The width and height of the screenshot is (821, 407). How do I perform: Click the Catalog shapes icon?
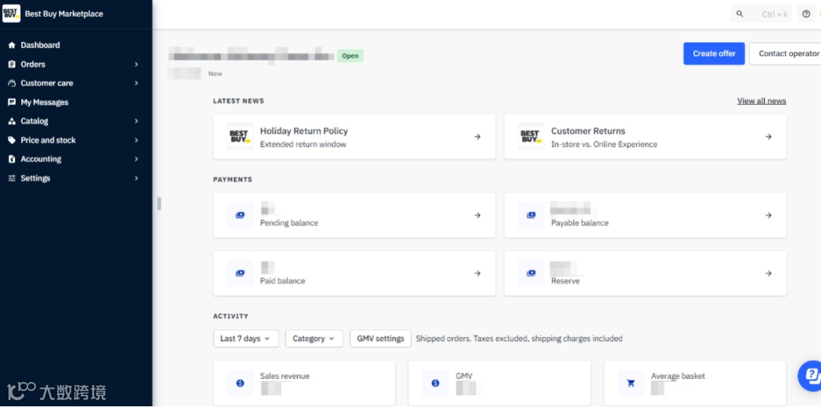tap(11, 121)
